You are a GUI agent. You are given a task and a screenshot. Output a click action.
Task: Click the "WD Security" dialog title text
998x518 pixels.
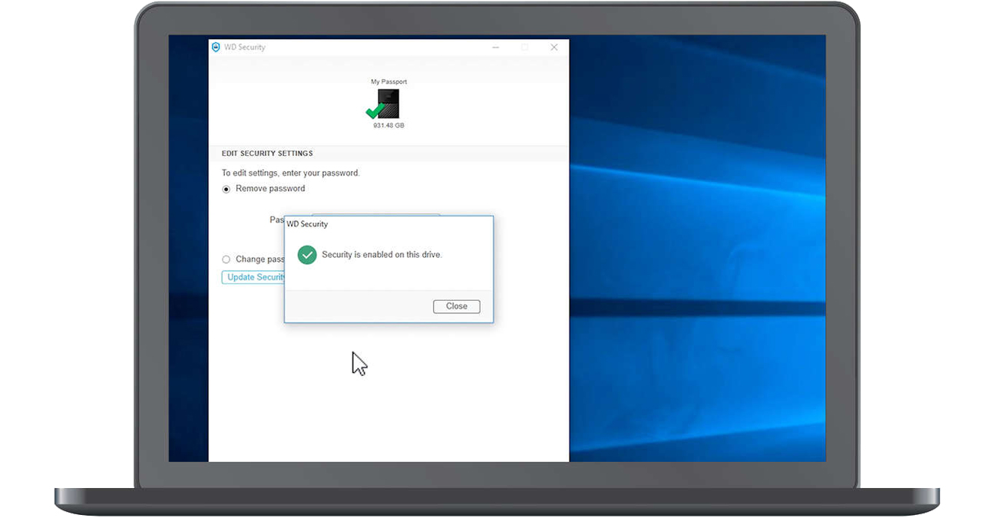(307, 224)
